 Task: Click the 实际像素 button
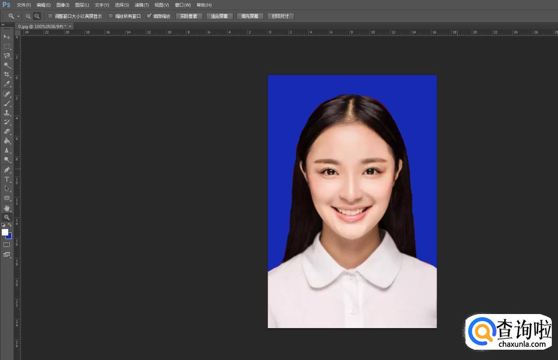click(189, 16)
